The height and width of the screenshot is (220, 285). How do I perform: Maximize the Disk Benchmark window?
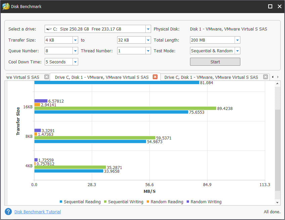click(x=270, y=7)
